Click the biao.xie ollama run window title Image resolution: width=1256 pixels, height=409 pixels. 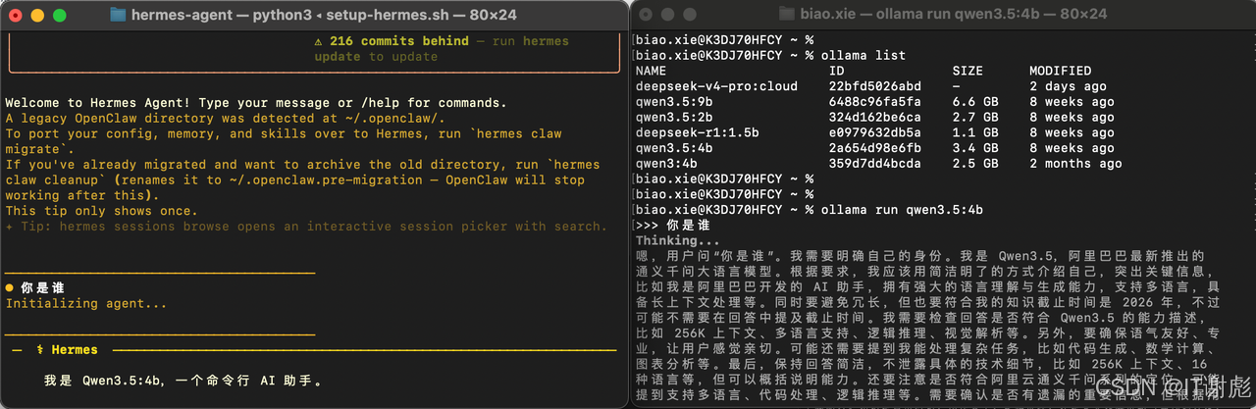point(953,14)
